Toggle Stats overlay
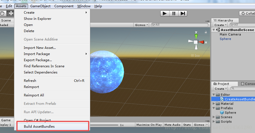The width and height of the screenshot is (255, 133). click(187, 125)
